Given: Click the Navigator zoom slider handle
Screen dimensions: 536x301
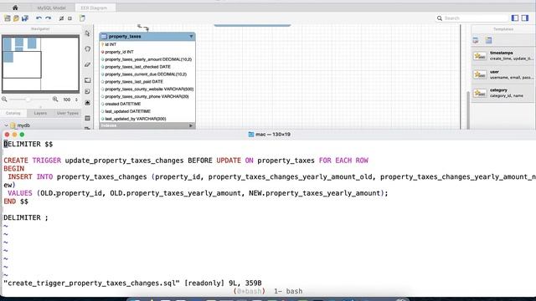Looking at the screenshot, I should (28, 99).
